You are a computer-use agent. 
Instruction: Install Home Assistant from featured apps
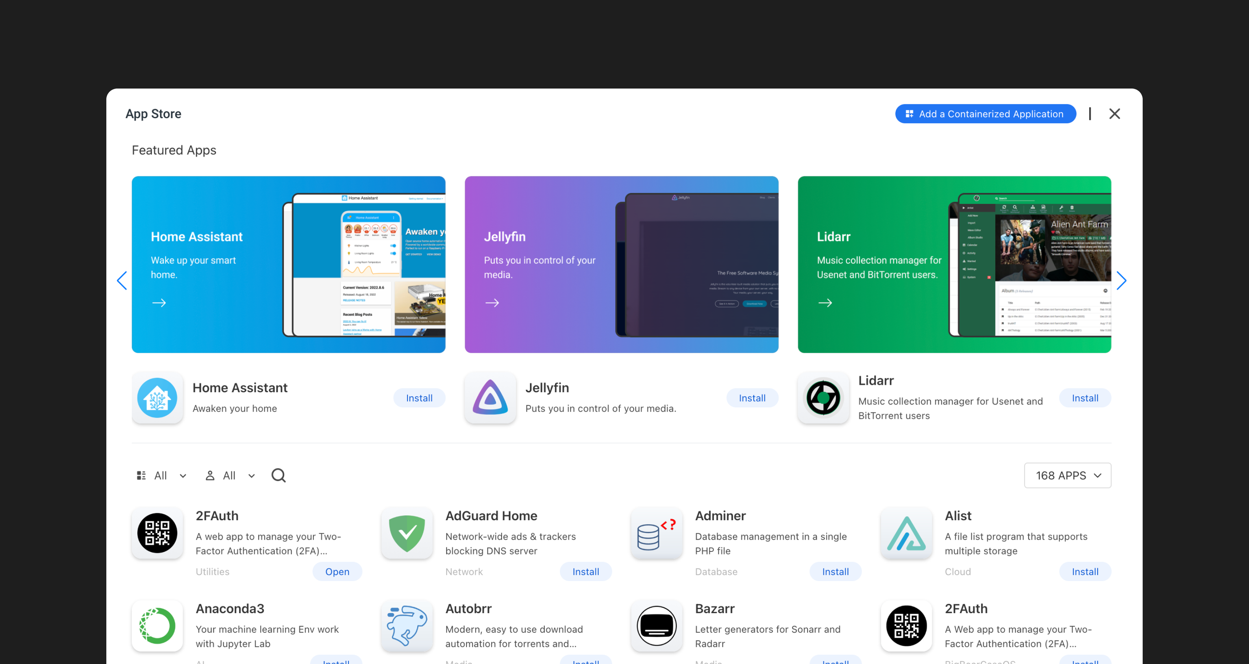419,397
